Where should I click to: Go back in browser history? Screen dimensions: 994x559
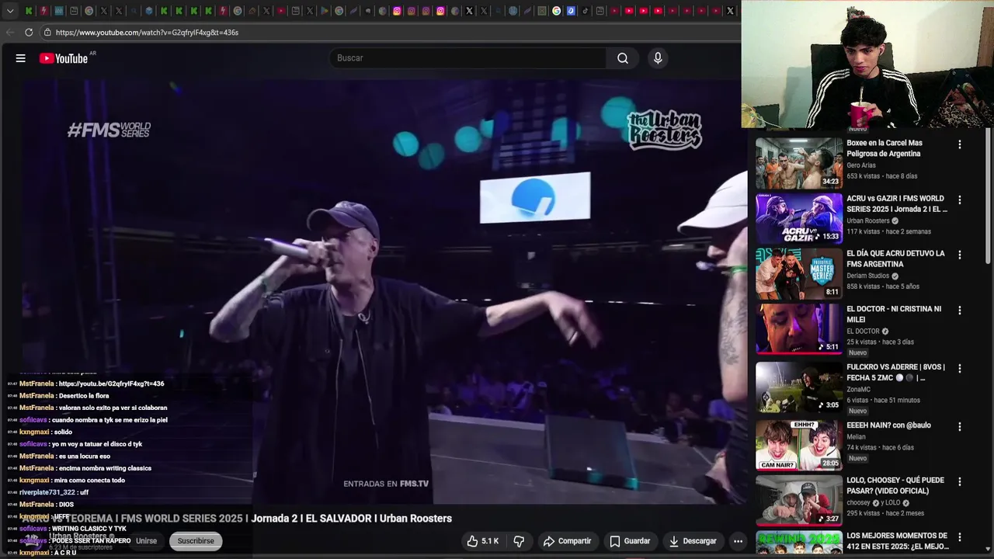[x=10, y=32]
